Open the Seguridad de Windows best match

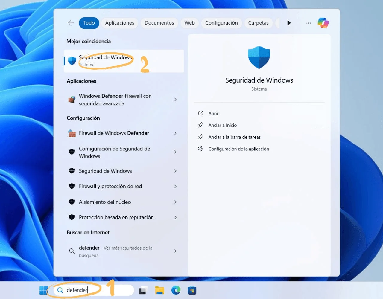click(x=105, y=61)
